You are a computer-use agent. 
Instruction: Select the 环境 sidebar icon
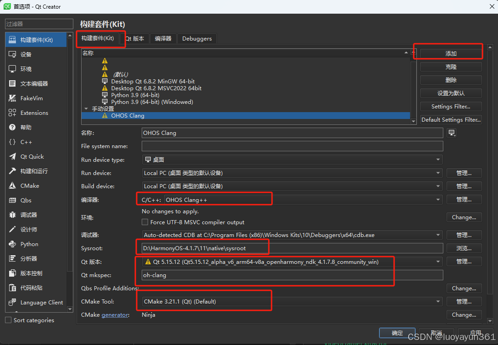click(12, 69)
